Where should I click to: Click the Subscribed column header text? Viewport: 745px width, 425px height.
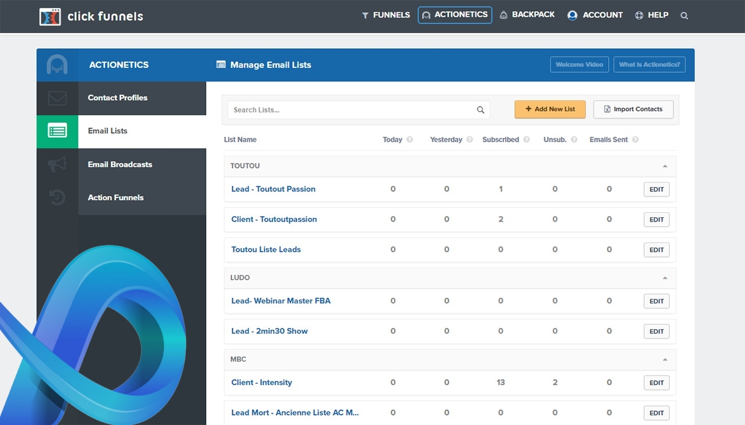point(501,140)
